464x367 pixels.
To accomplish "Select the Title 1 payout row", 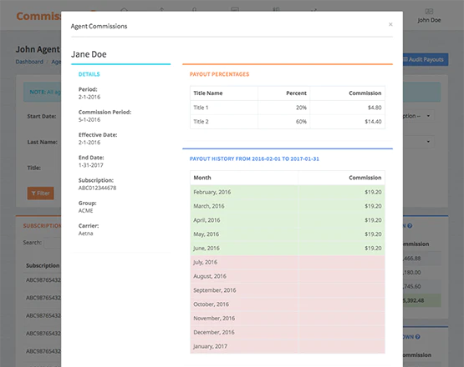I will 288,108.
